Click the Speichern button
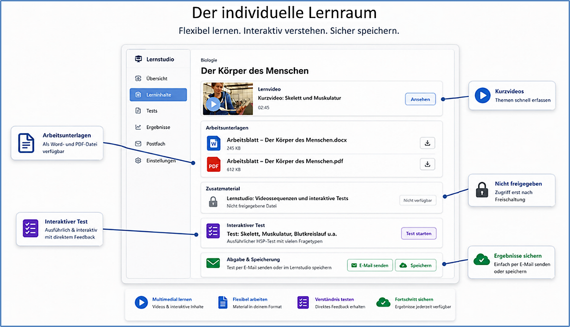Image resolution: width=570 pixels, height=327 pixels. point(416,265)
